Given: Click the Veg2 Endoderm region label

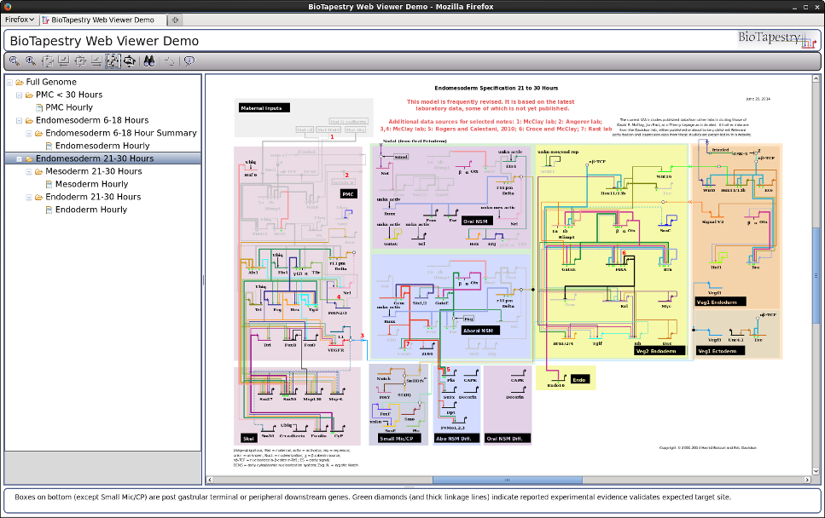Looking at the screenshot, I should [655, 350].
